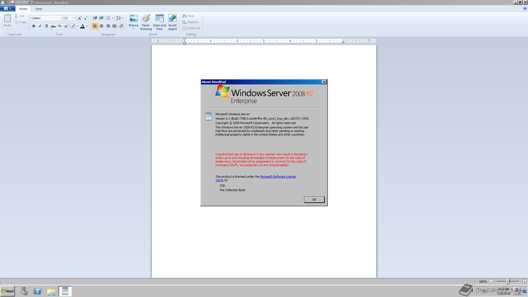The height and width of the screenshot is (297, 528).
Task: Click the Save icon in quick access toolbar
Action: click(x=12, y=2)
